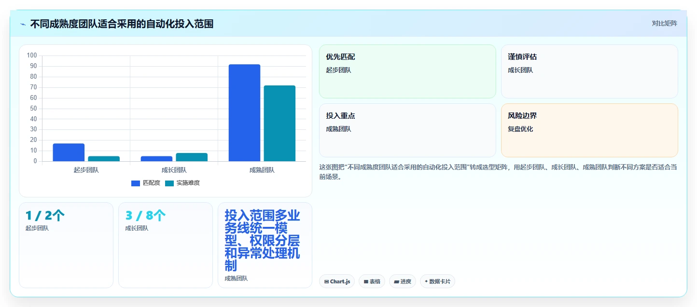Click the 成长团队 x-axis label
Viewport: 697px width, 307px height.
[174, 170]
